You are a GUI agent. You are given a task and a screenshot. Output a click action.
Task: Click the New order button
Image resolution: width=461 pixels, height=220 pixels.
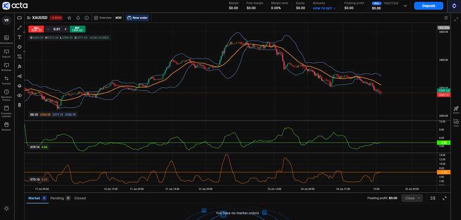pyautogui.click(x=137, y=18)
